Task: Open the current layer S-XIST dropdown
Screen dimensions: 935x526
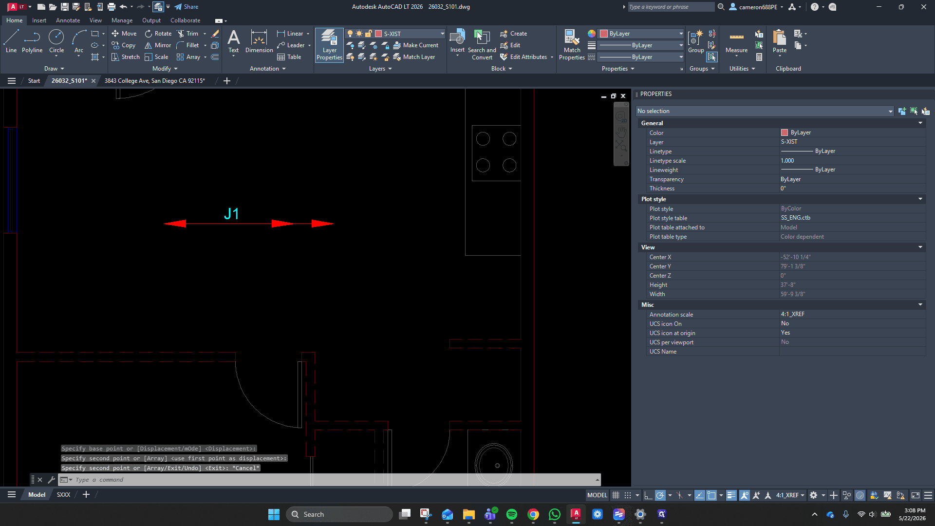Action: (395, 34)
